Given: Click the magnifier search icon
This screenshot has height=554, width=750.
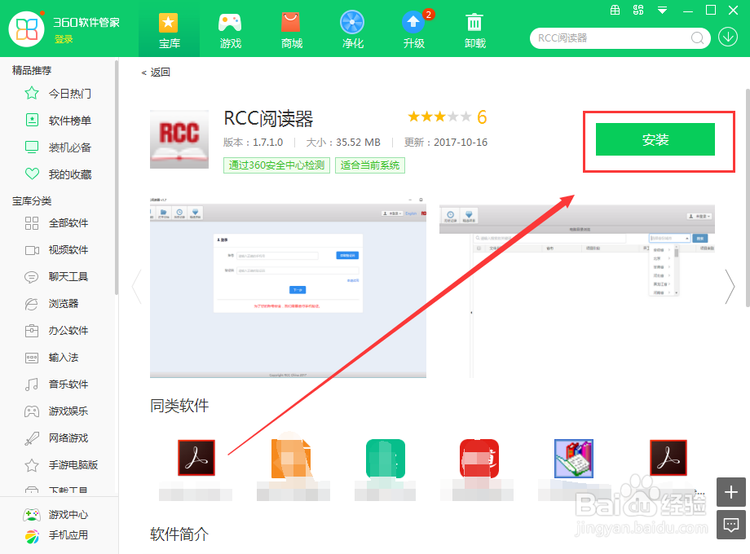Looking at the screenshot, I should coord(697,37).
